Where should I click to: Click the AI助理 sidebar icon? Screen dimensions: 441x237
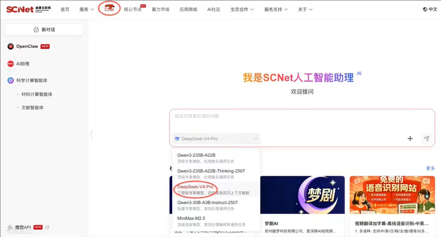point(11,64)
